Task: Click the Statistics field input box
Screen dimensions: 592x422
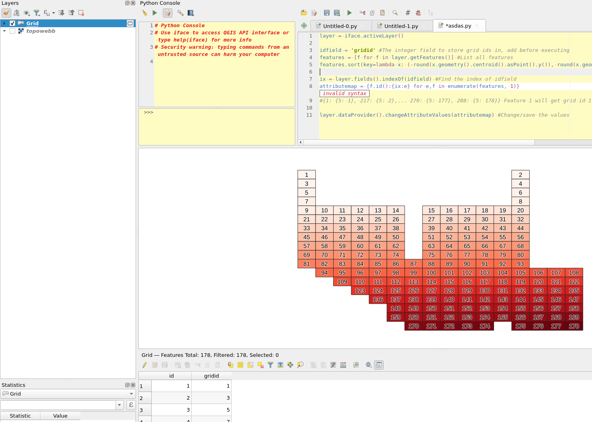Action: (x=58, y=405)
